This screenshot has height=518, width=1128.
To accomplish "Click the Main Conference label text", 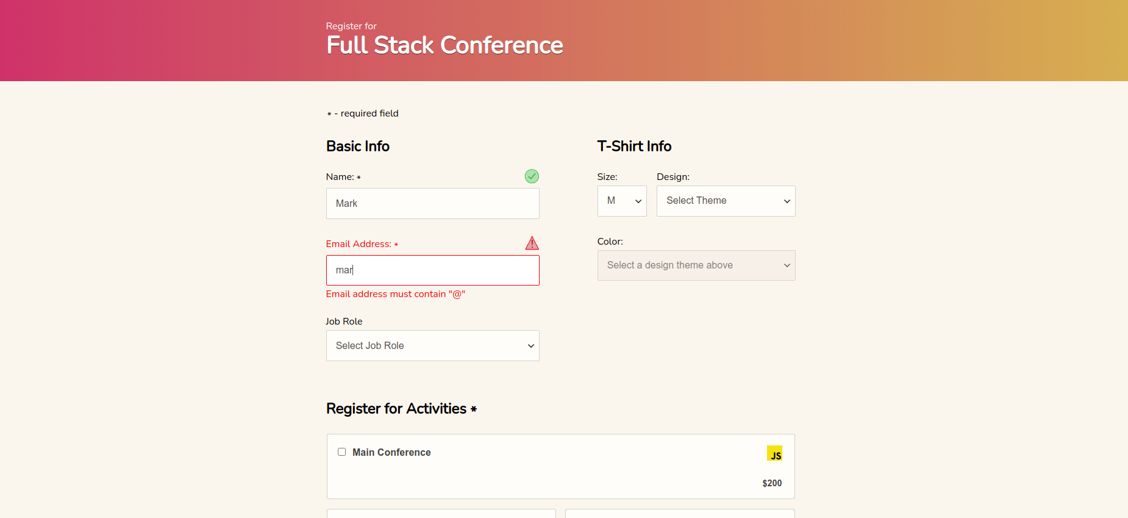I will pyautogui.click(x=391, y=452).
